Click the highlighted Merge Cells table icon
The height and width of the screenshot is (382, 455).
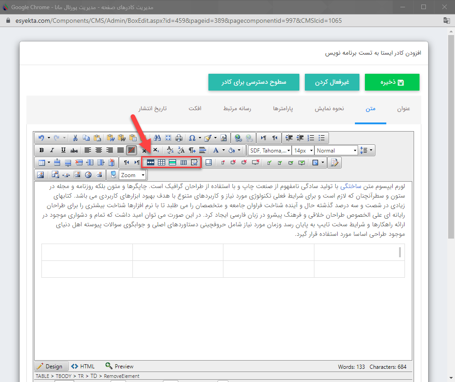[151, 162]
